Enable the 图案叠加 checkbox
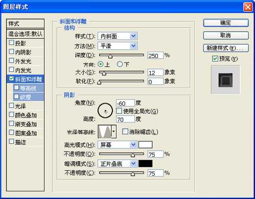This screenshot has height=199, width=255. [x=11, y=133]
